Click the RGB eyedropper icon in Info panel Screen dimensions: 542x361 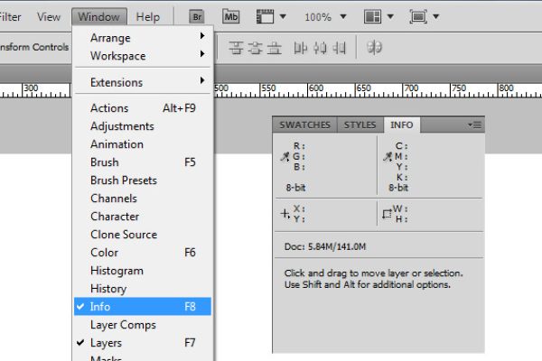tap(285, 156)
